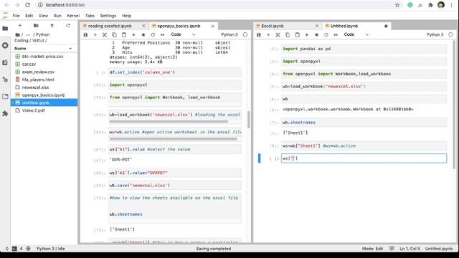
Task: Open the View menu
Action: (x=43, y=16)
